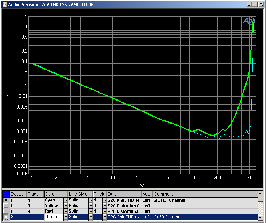The image size is (266, 223).
Task: Click the Sweep column header
Action: [18, 194]
